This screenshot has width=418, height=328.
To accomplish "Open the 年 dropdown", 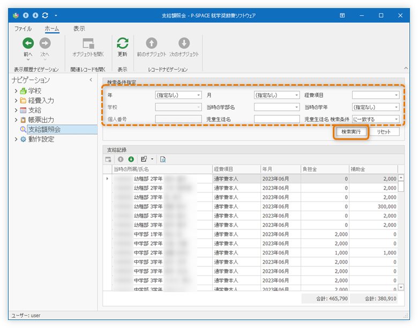I will click(x=199, y=95).
